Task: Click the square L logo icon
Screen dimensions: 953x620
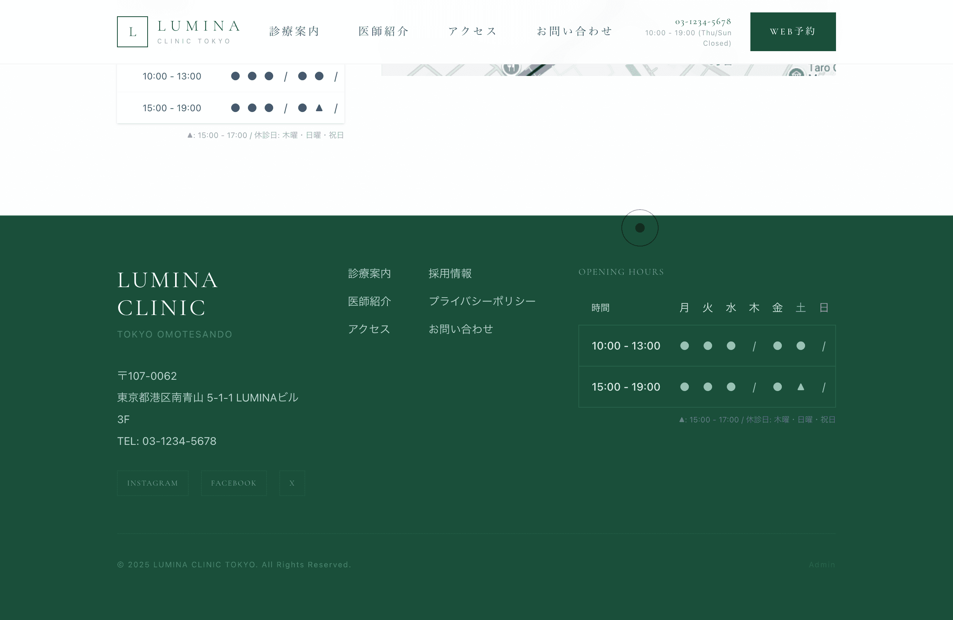Action: tap(132, 32)
